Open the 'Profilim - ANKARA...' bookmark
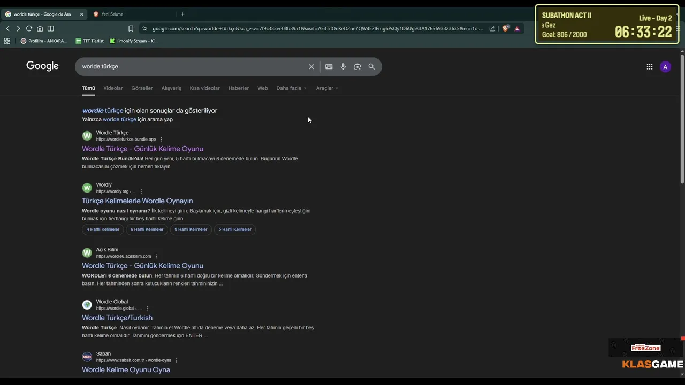The width and height of the screenshot is (685, 385). click(x=44, y=41)
